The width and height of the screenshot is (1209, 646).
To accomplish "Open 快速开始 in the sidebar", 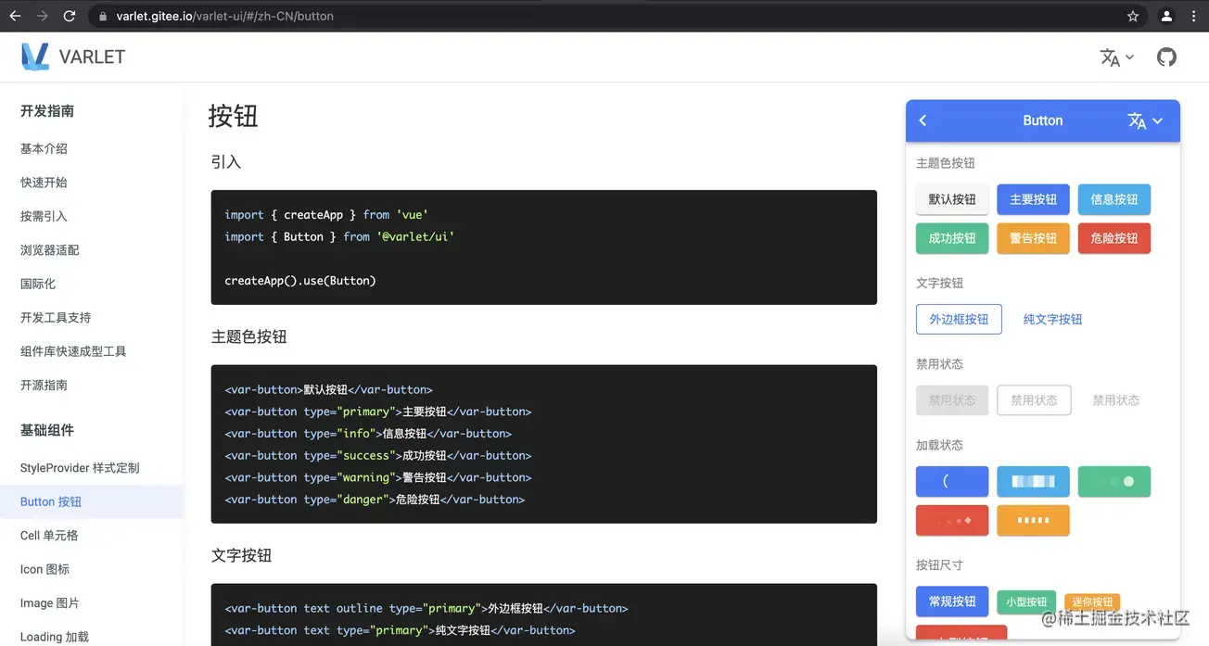I will click(x=44, y=183).
